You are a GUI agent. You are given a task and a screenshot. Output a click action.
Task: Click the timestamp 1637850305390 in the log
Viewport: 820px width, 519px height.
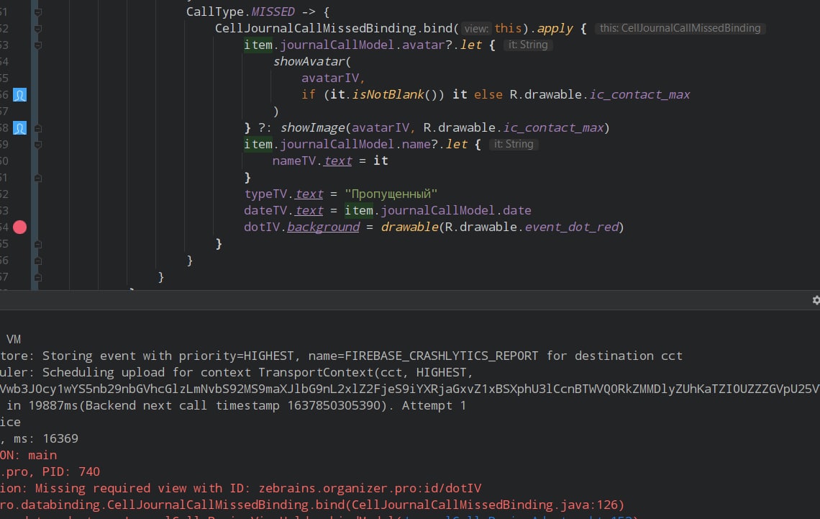[334, 405]
